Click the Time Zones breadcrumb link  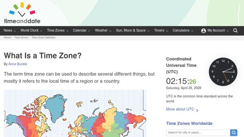21,37
